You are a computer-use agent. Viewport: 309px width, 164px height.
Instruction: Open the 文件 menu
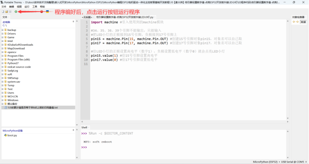pyautogui.click(x=4, y=7)
